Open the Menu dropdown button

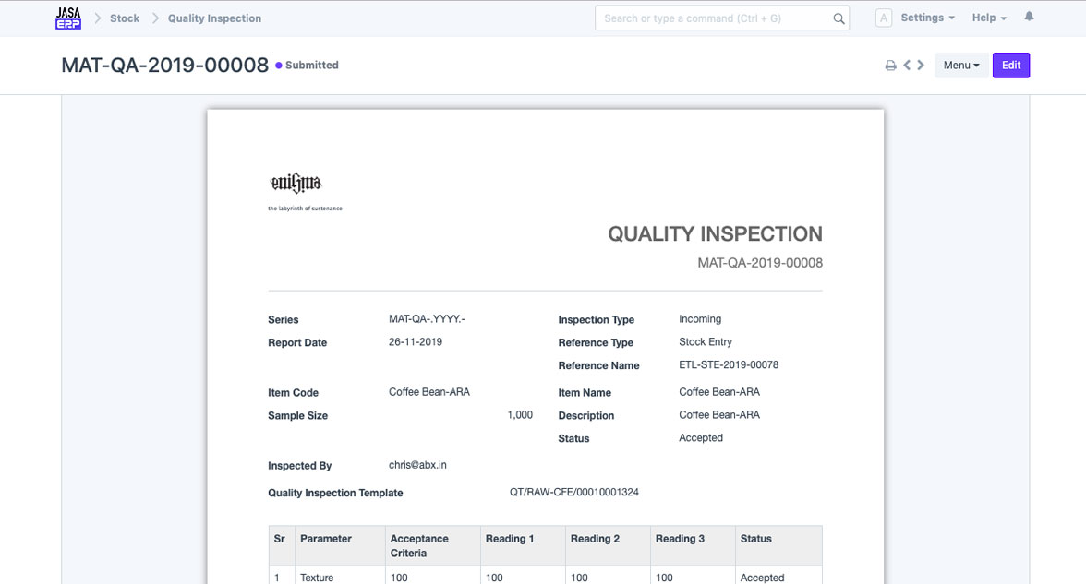tap(961, 66)
